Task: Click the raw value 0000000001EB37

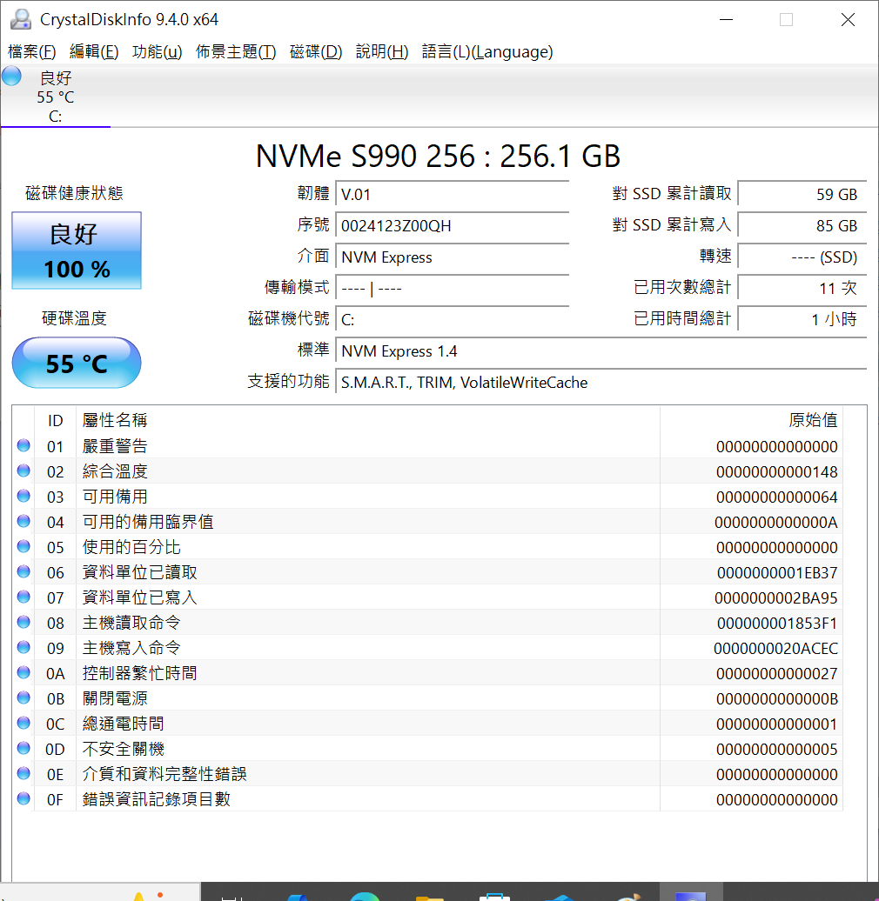Action: click(777, 573)
